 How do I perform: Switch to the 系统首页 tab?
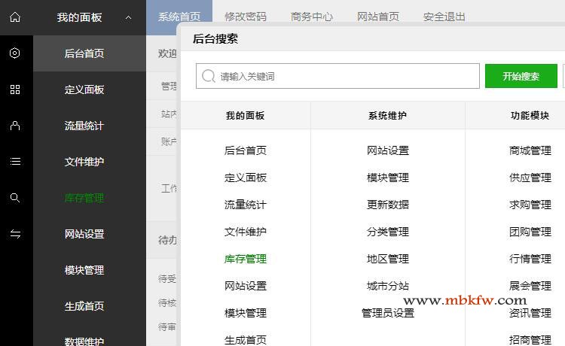click(180, 17)
